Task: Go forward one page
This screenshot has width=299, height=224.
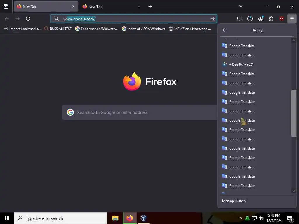Action: pyautogui.click(x=18, y=19)
